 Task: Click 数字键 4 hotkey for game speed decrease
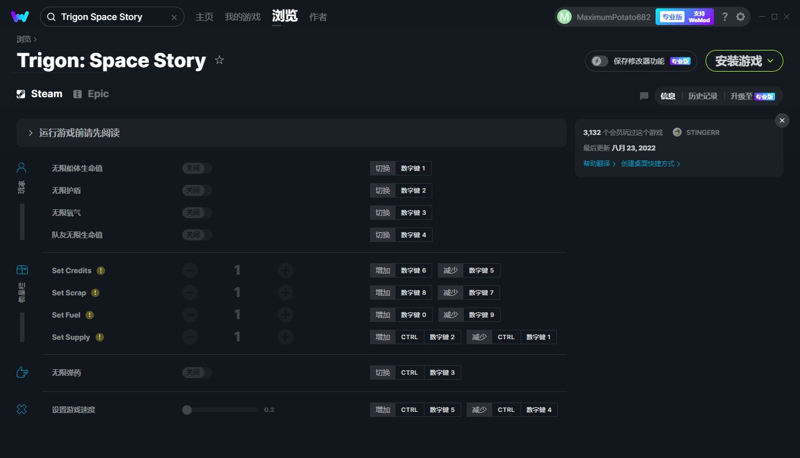tap(539, 410)
